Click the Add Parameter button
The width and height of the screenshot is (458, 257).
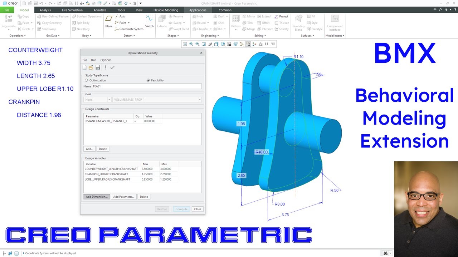click(123, 197)
